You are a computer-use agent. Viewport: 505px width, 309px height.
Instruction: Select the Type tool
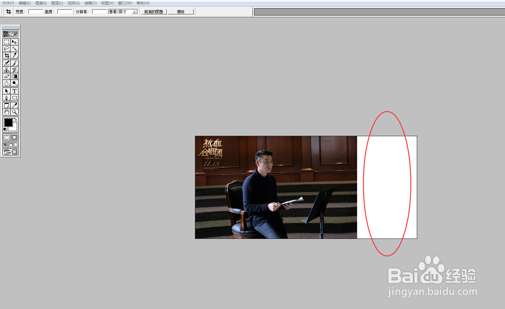(15, 91)
